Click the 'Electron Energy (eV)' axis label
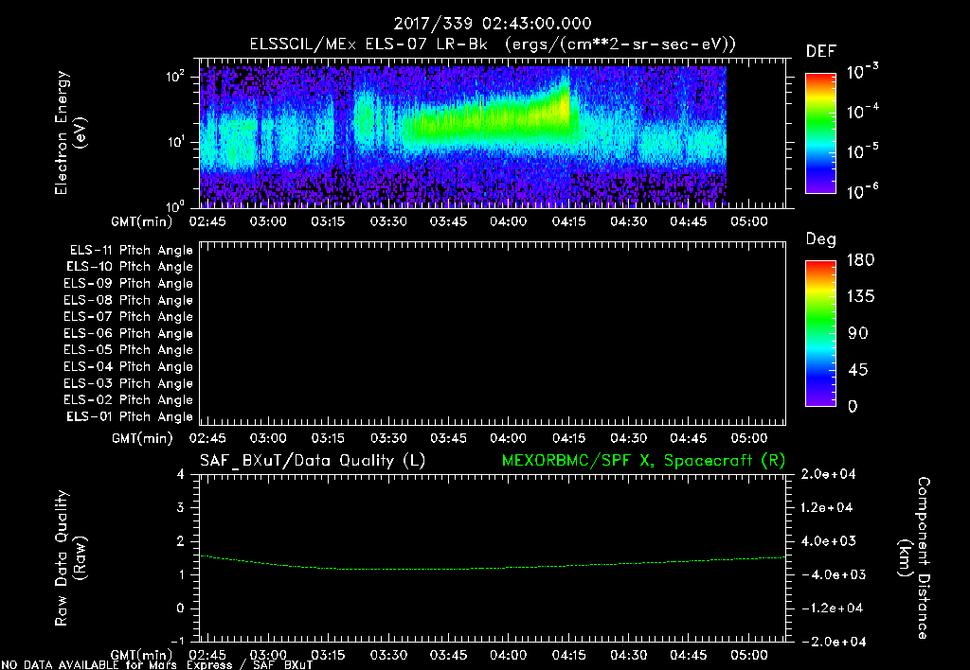 click(70, 132)
